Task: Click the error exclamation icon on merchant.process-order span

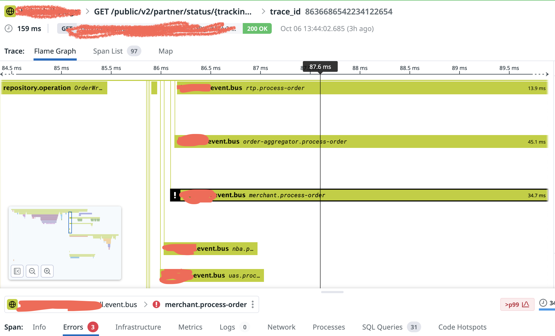Action: [x=175, y=195]
